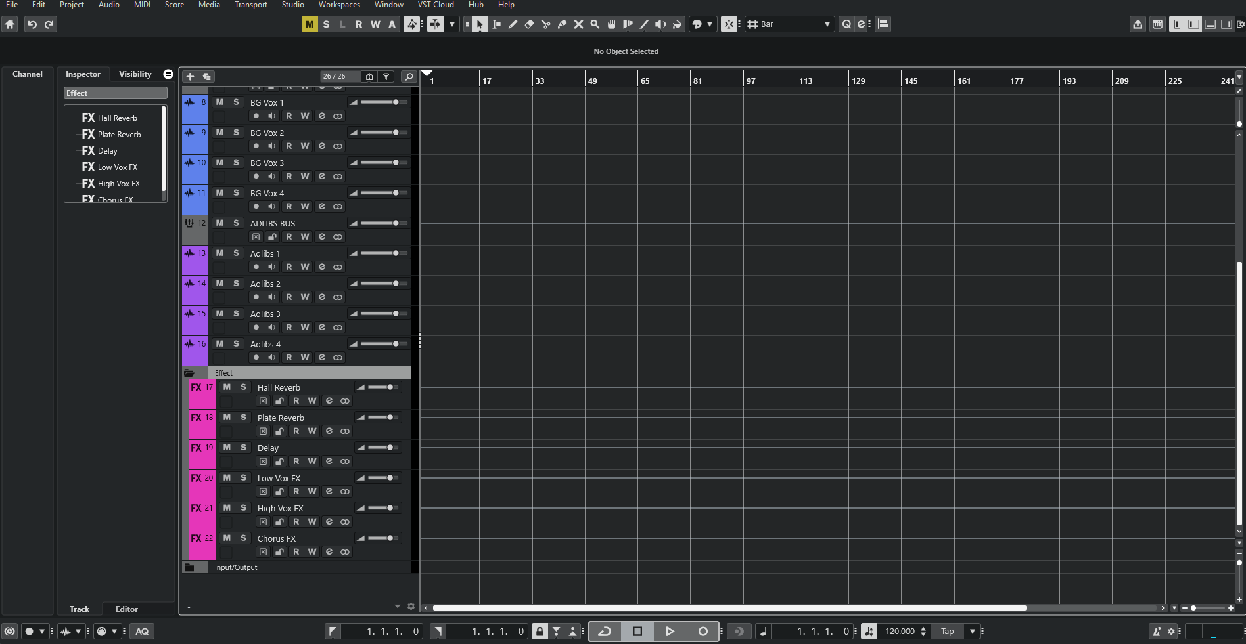
Task: Select the Zoom magnifier tool
Action: (595, 24)
